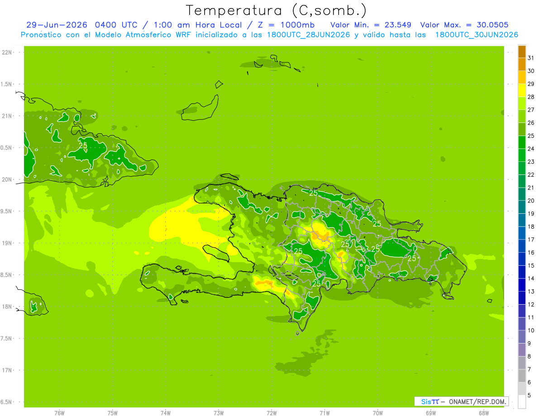
Task: Click the legend value '25'
Action: pyautogui.click(x=531, y=136)
